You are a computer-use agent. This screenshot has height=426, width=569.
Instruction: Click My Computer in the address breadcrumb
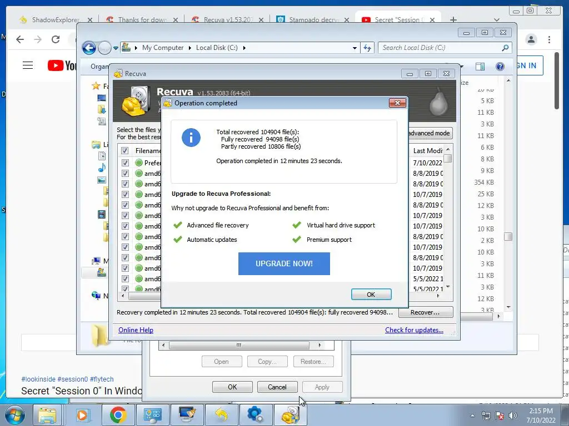[163, 48]
